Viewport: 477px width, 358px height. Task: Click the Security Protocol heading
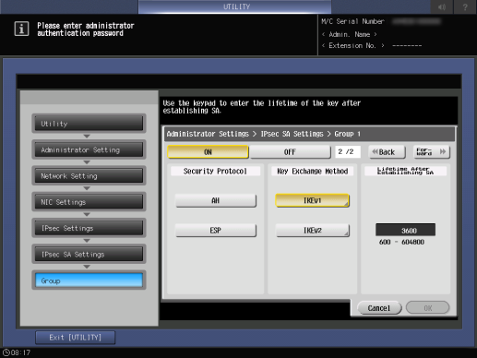[215, 171]
